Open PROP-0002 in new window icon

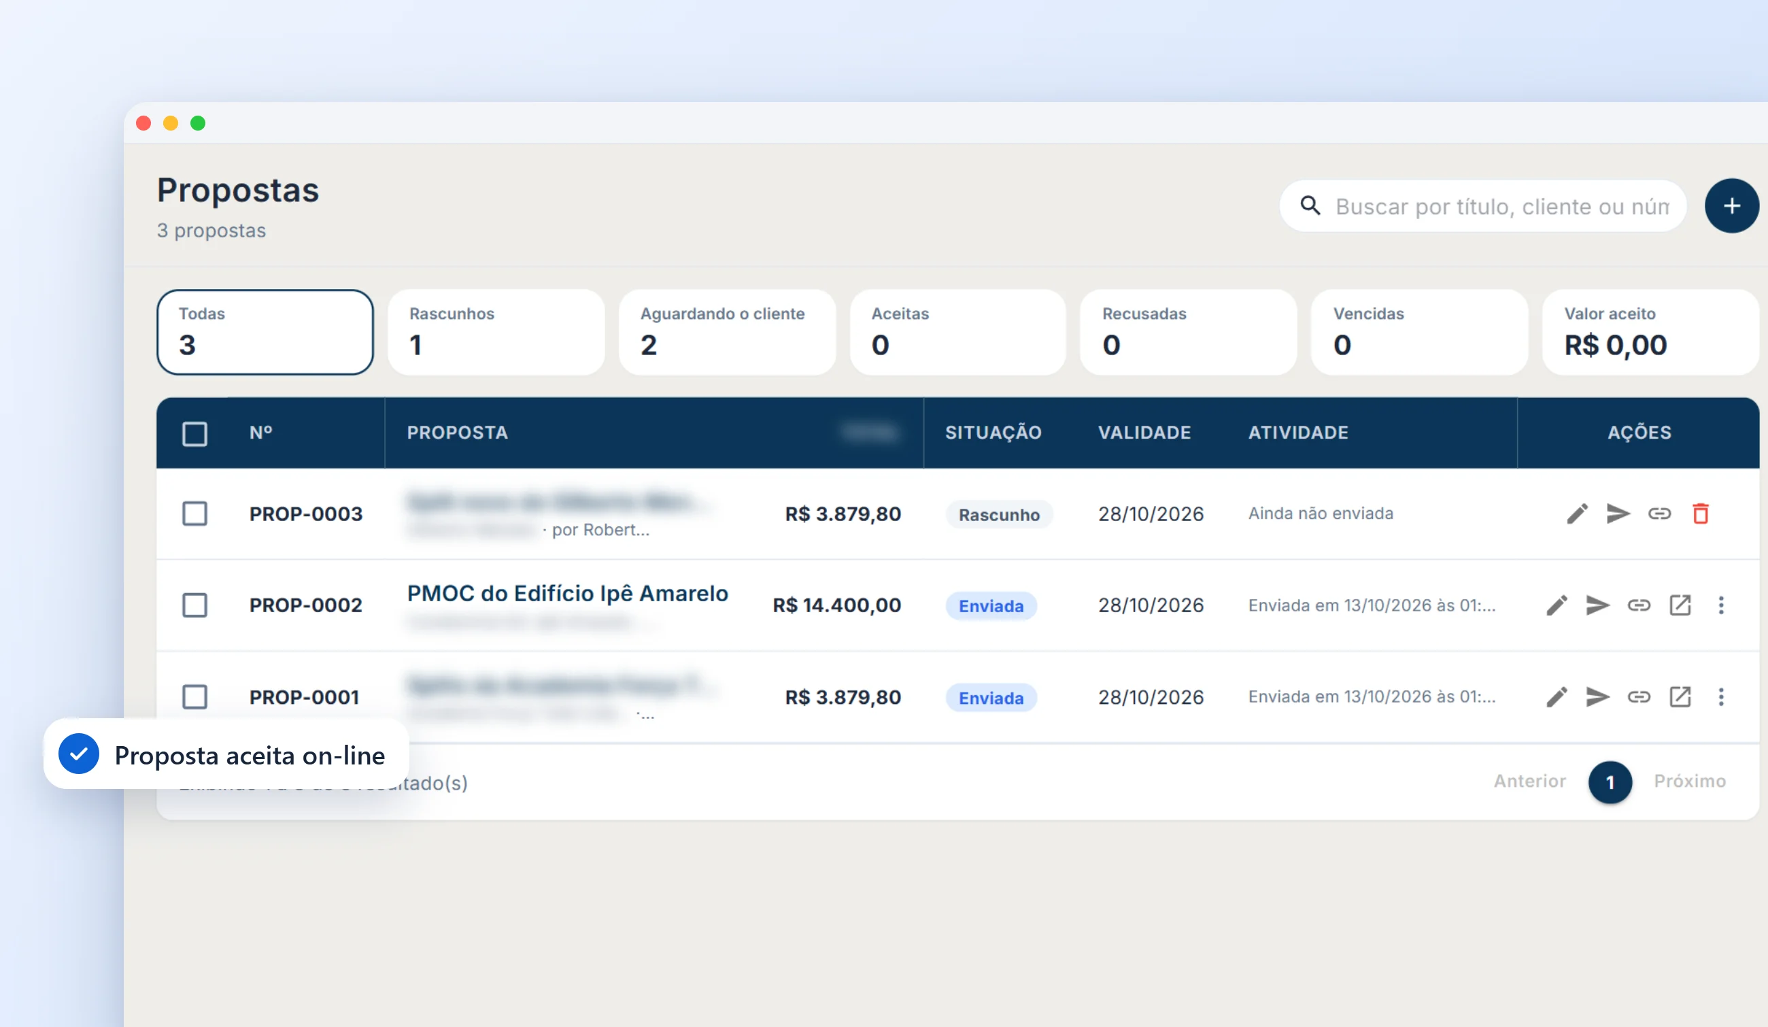tap(1680, 605)
